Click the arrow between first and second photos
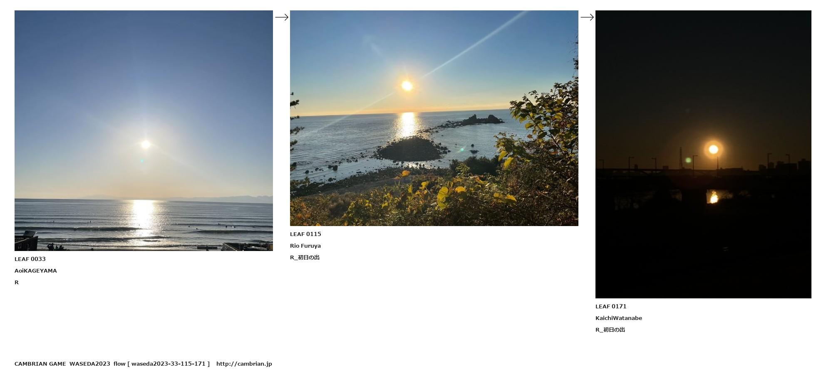Screen dimensions: 826x374 282,17
